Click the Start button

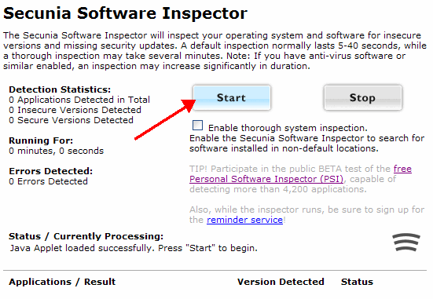tap(232, 97)
